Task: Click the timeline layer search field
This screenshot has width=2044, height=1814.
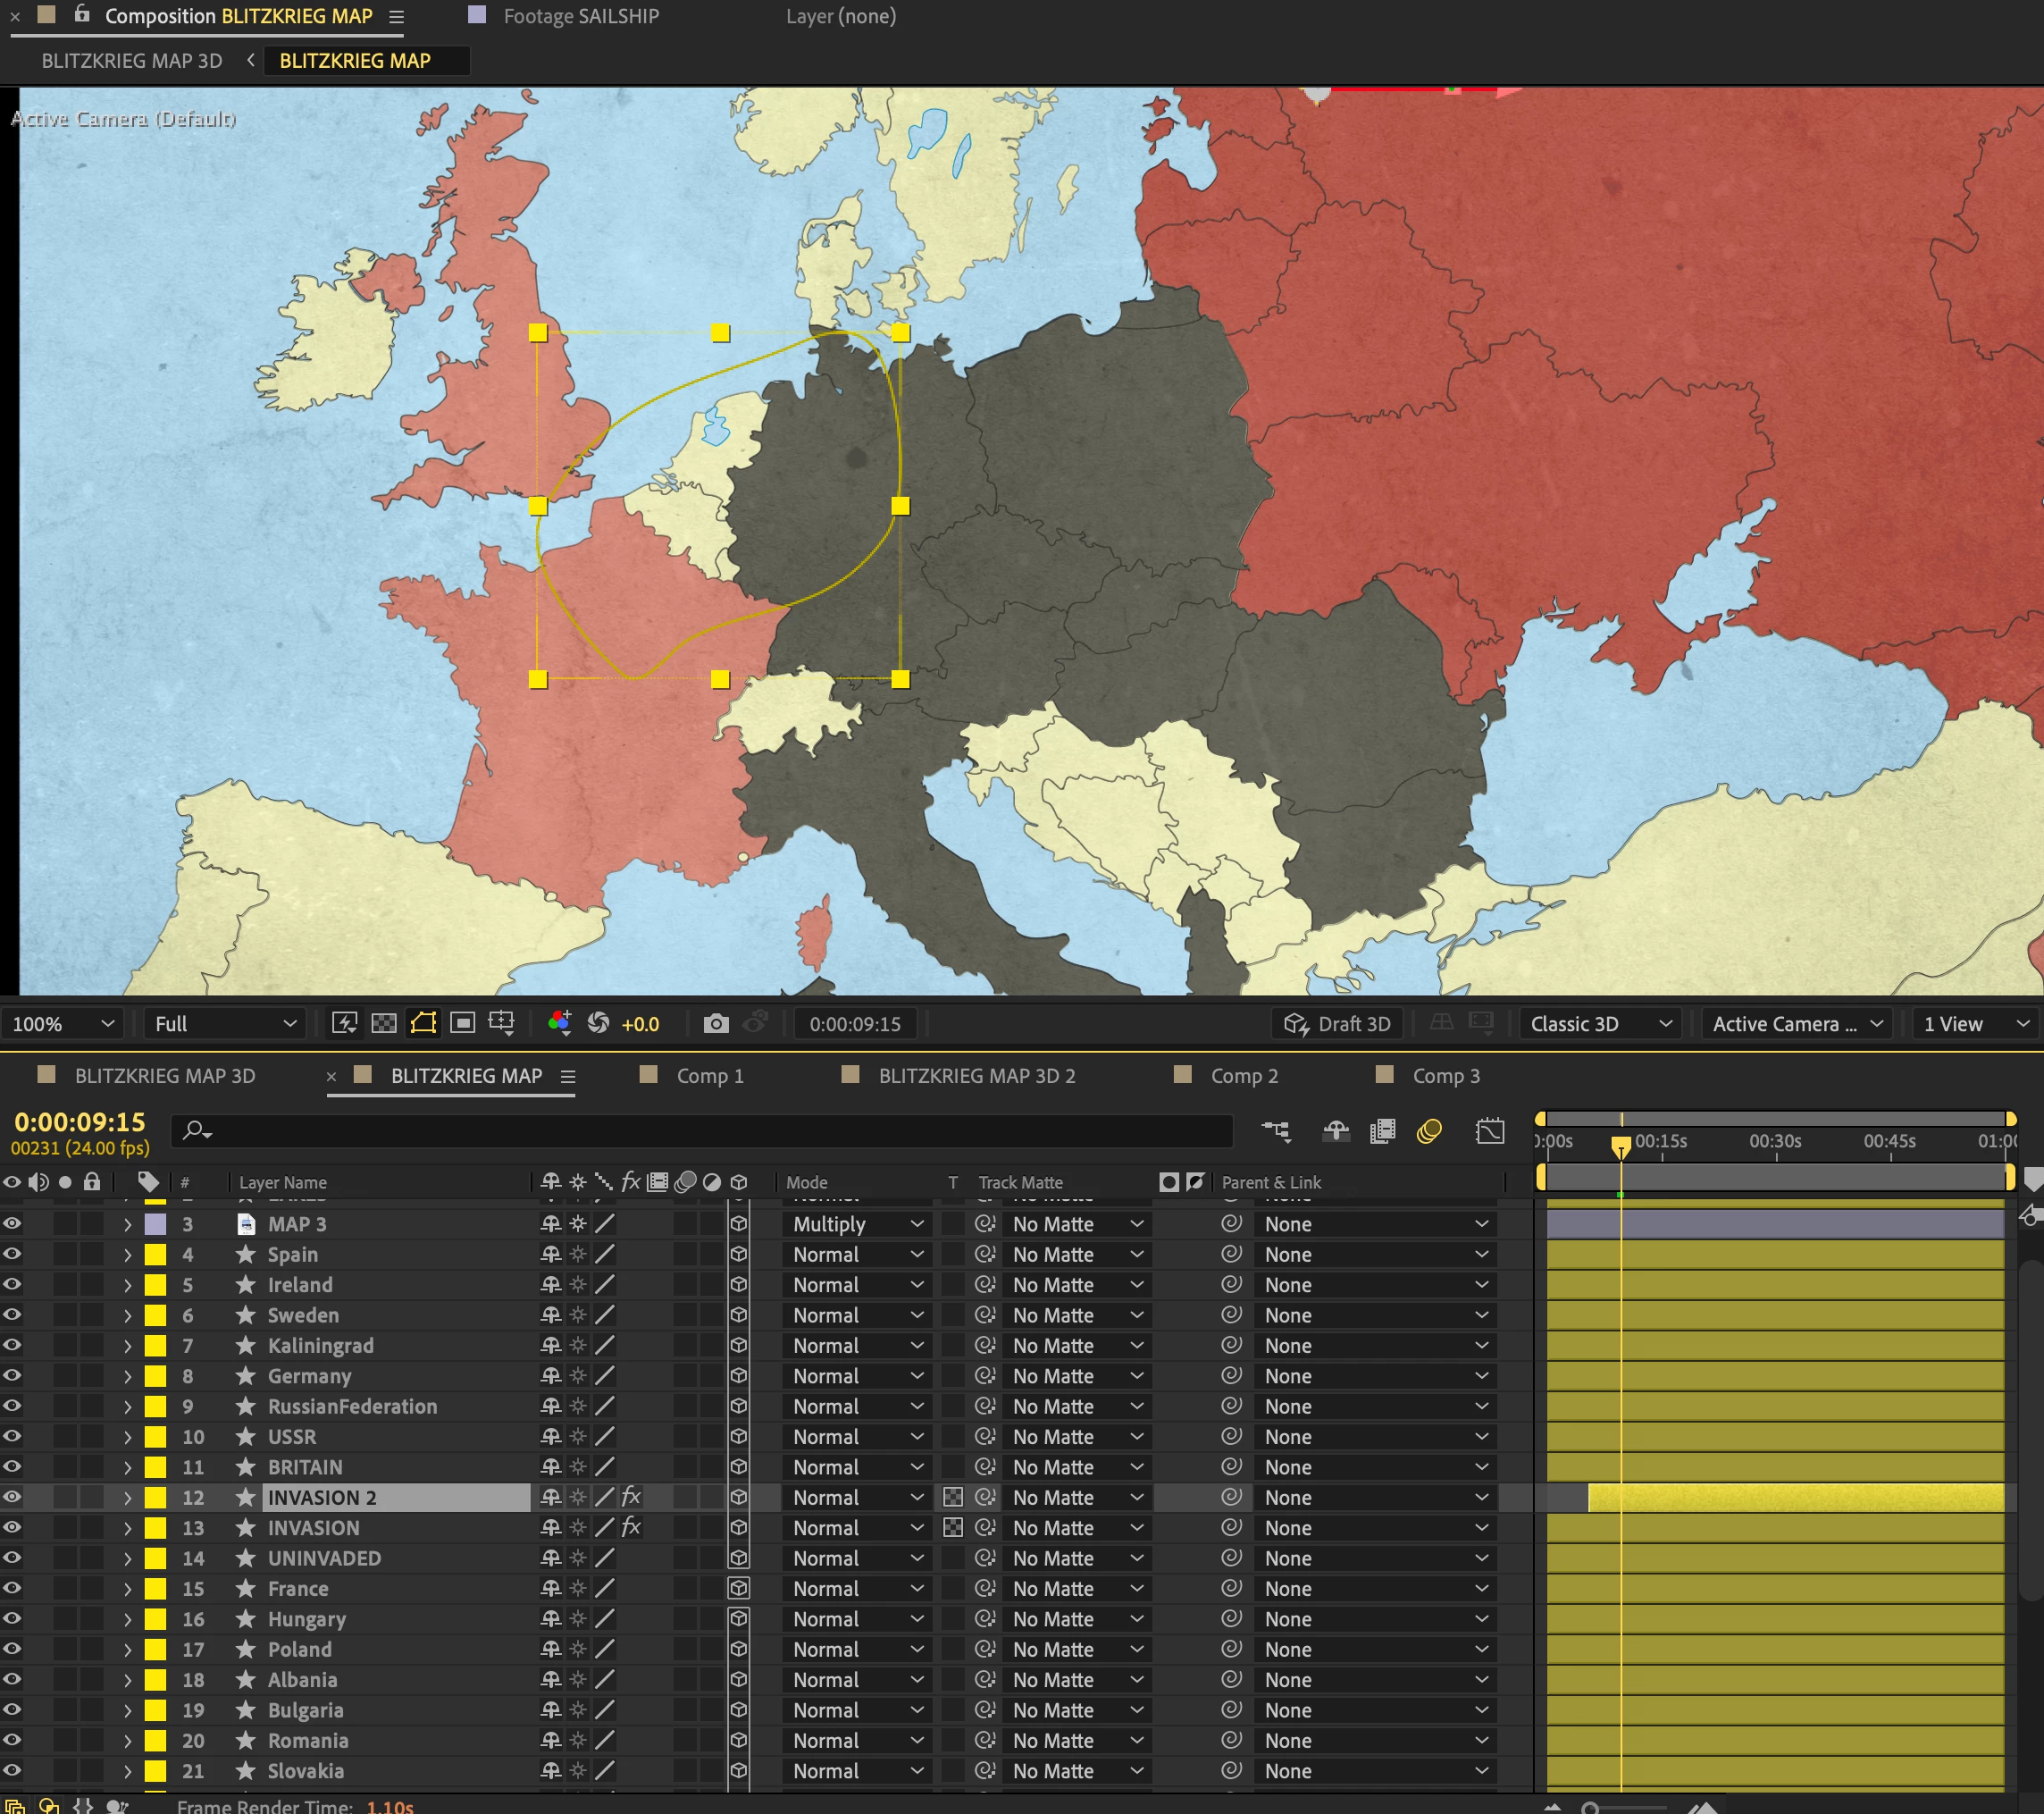Action: [x=700, y=1131]
